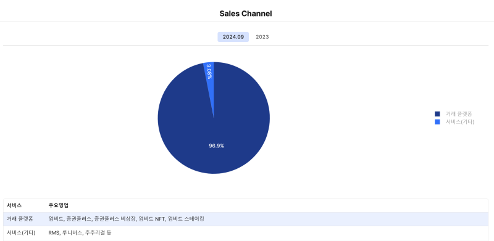Viewport: 494px width, 241px height.
Task: Click the 거래 플랫폼 legend label
Action: 459,114
